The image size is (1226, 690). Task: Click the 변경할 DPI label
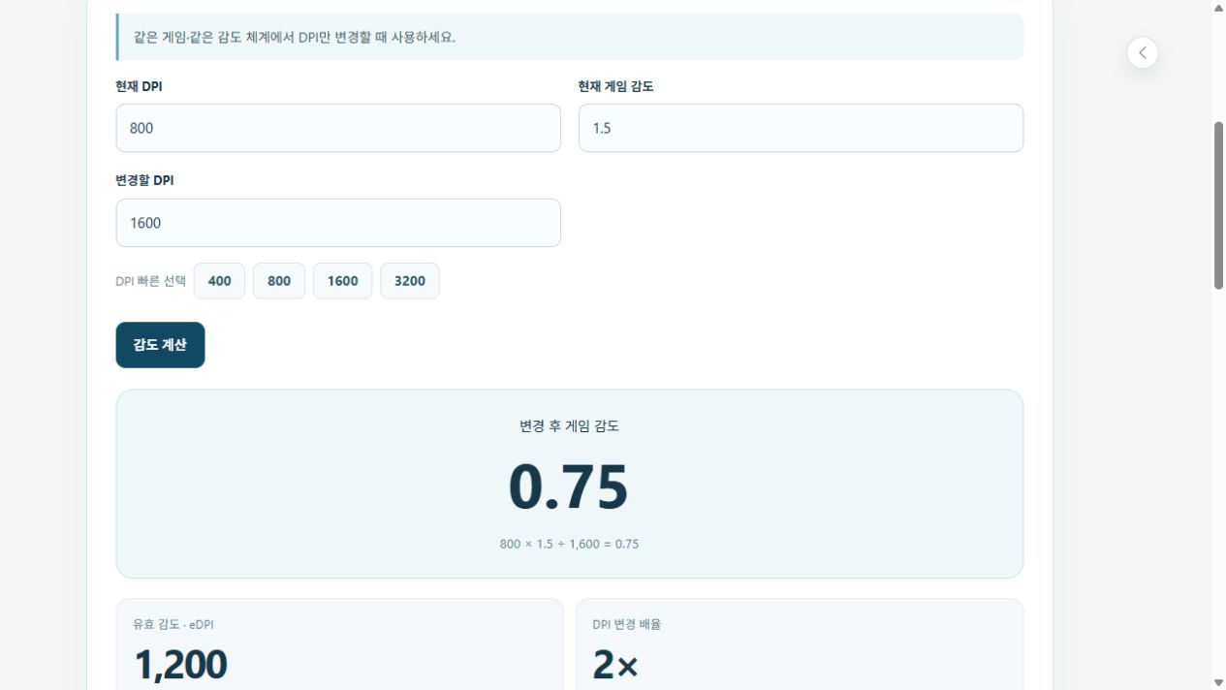144,180
